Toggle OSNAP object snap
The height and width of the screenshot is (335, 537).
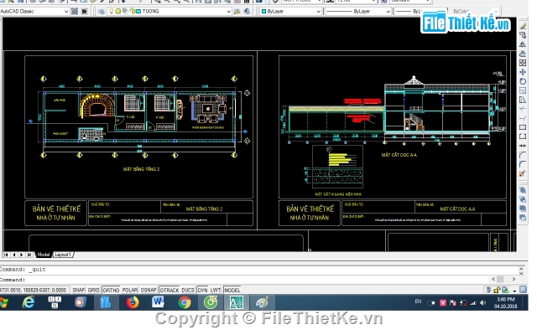pos(149,291)
